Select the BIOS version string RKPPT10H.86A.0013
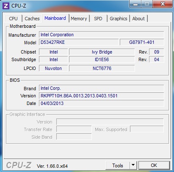 [102, 96]
